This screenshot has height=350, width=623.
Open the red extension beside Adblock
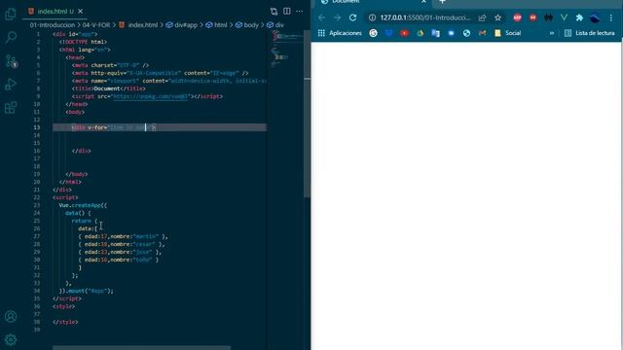point(532,17)
